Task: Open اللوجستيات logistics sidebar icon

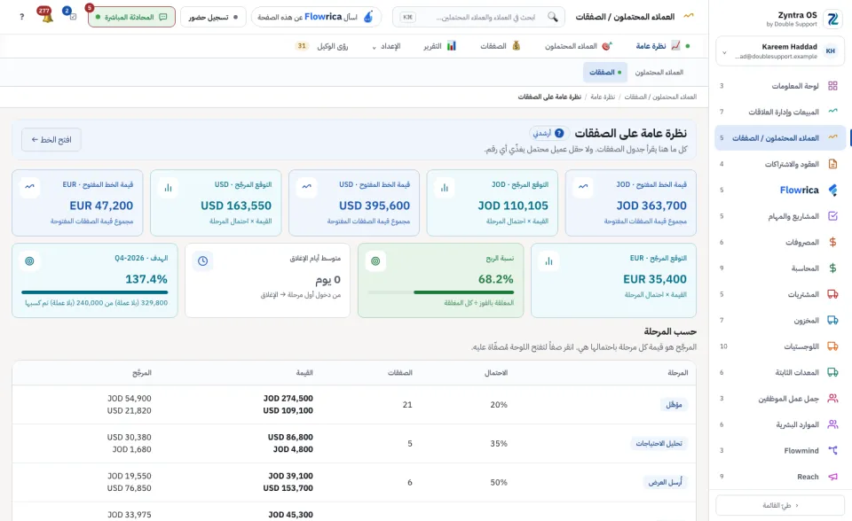Action: (832, 346)
